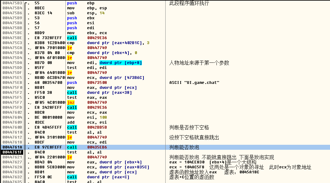
Task: Click the 'mov esi, 108' instruction
Action: [87, 117]
